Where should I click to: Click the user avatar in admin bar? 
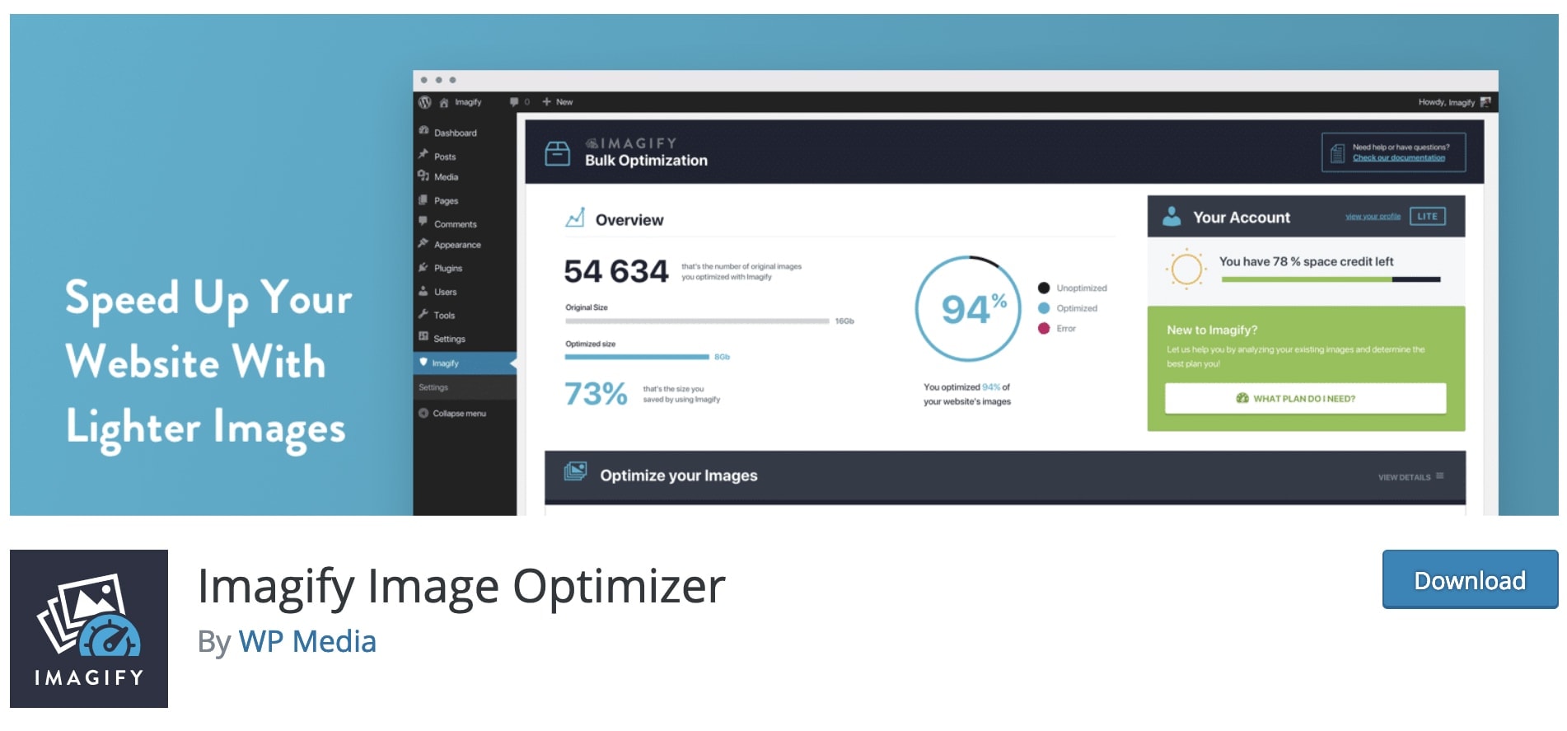coord(1485,102)
